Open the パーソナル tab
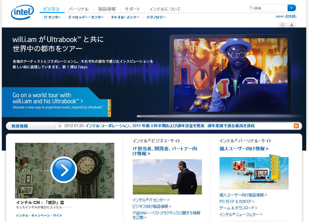309x222 pixels. [x=79, y=9]
